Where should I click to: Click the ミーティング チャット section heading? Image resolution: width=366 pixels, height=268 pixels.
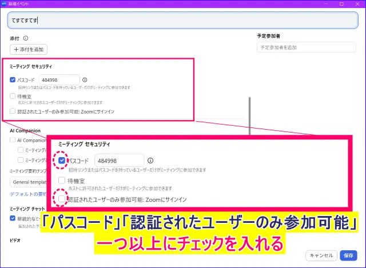[x=27, y=209]
